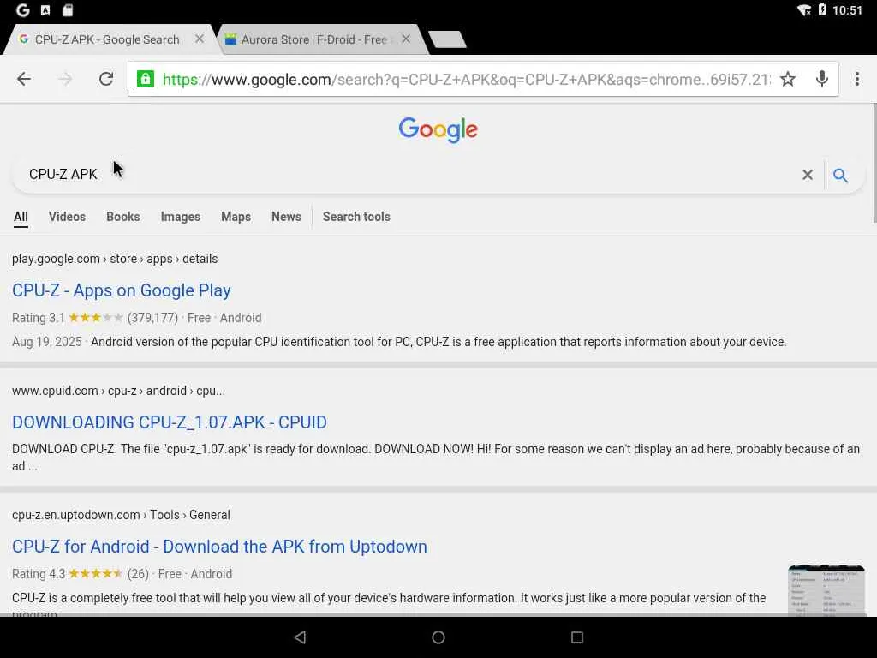
Task: Click the play.google.com breadcrumb URL
Action: [115, 259]
